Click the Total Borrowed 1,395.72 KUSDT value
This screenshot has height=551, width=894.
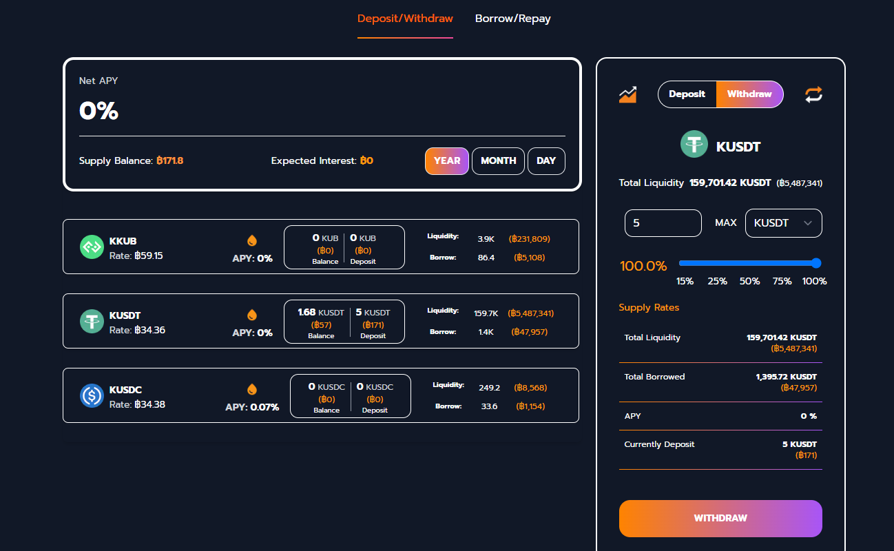(786, 377)
